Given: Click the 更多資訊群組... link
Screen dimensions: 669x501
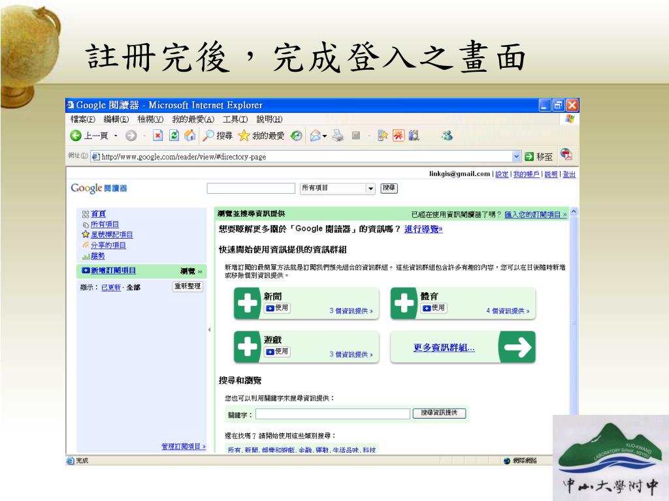Looking at the screenshot, I should pyautogui.click(x=444, y=348).
